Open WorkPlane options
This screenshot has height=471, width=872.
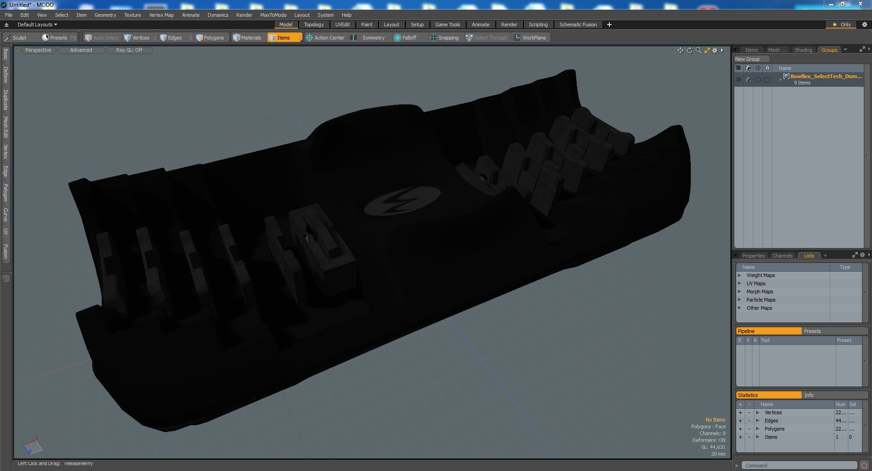[x=530, y=38]
